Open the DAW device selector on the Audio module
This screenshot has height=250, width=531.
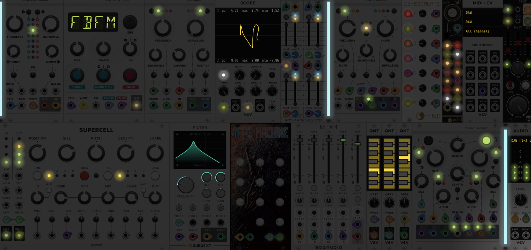[x=520, y=140]
